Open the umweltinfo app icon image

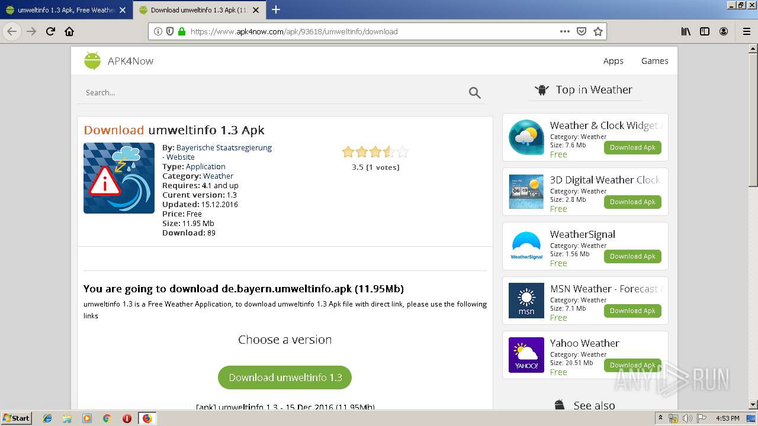click(119, 178)
